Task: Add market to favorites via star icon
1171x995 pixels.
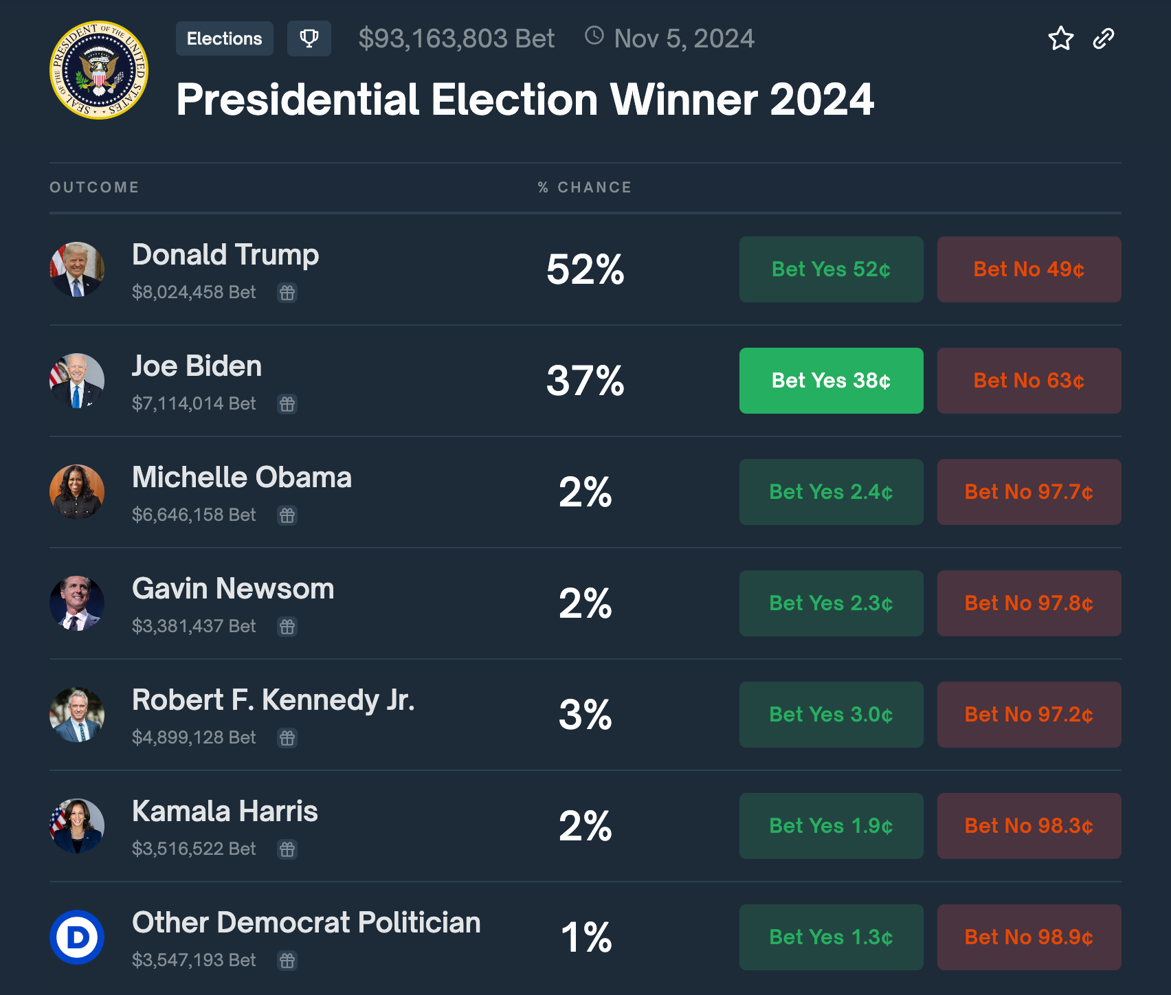Action: (1061, 39)
